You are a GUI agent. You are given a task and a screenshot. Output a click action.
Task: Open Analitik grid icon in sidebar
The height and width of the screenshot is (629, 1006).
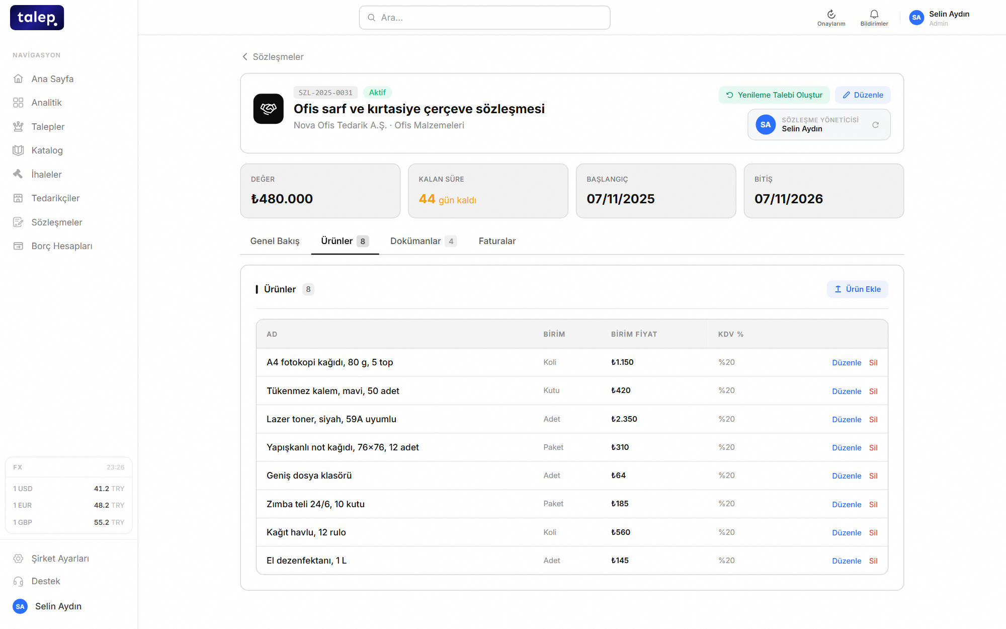coord(18,103)
